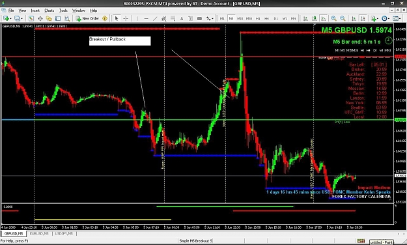Click 'Simple M5 Breakout S' in status bar

196,241
